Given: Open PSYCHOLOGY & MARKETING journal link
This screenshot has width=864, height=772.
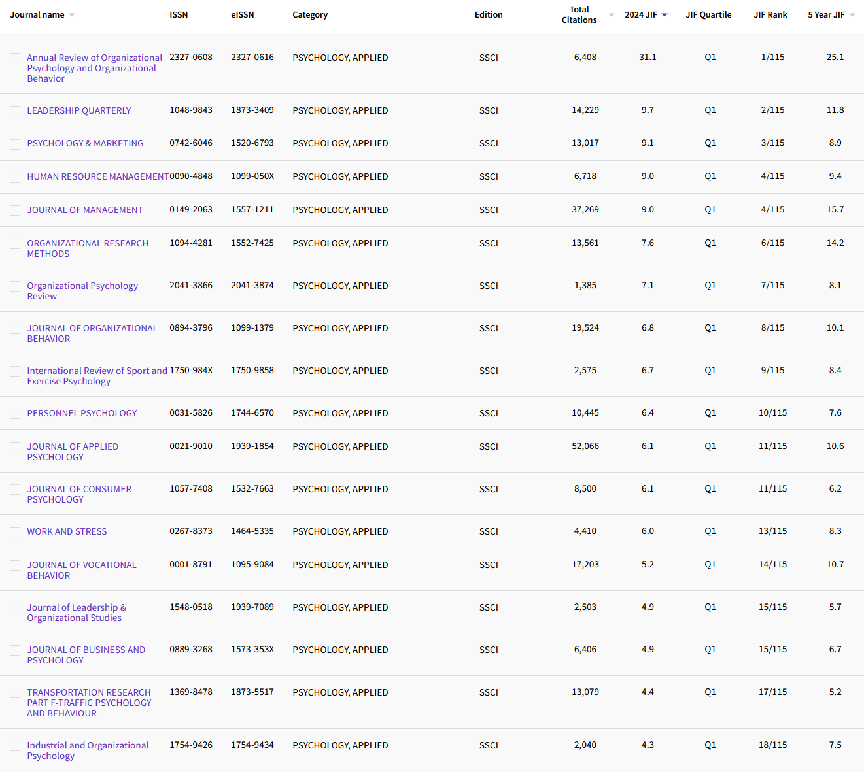Looking at the screenshot, I should tap(85, 143).
